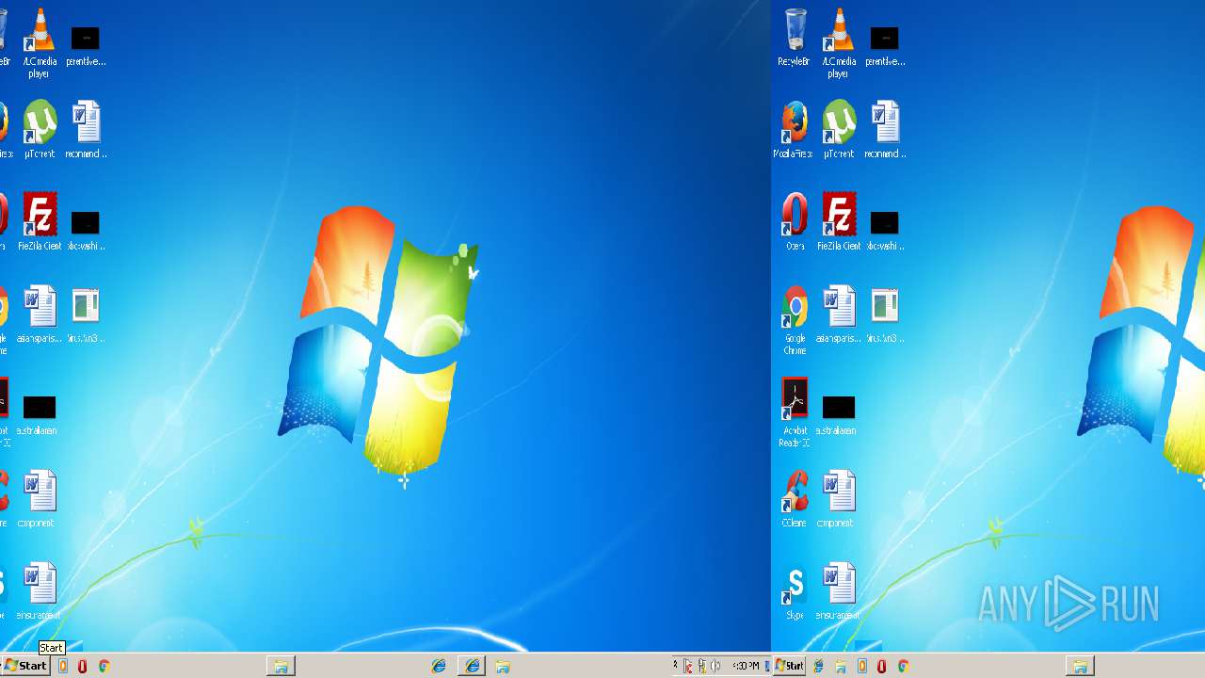Open the Recycle Bin desktop icon

[795, 38]
